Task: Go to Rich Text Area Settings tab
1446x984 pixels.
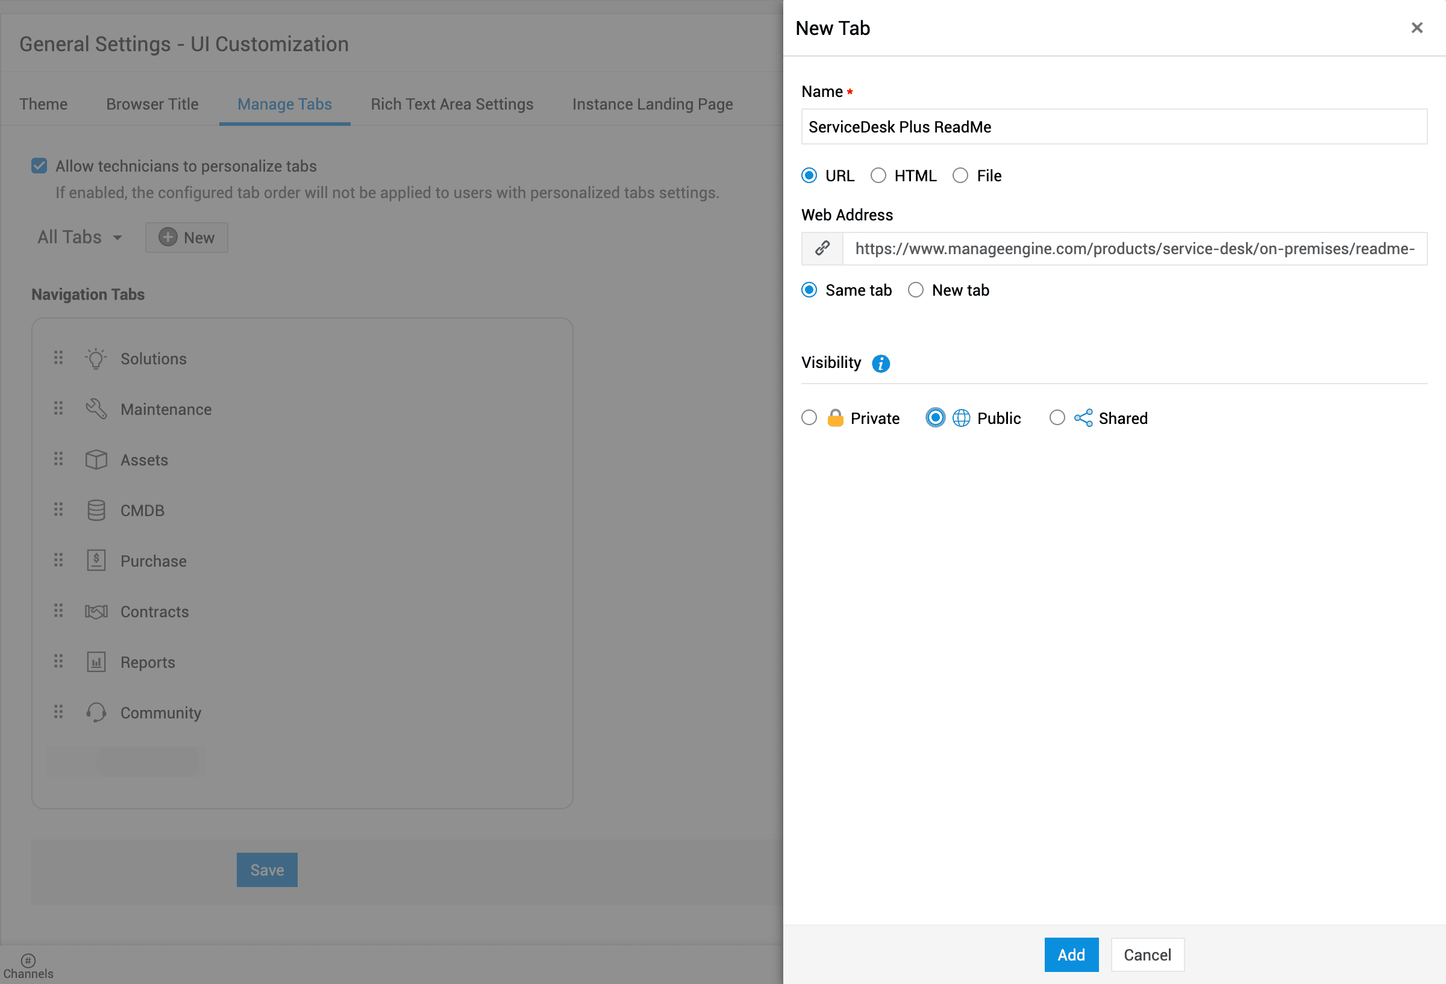Action: tap(452, 104)
